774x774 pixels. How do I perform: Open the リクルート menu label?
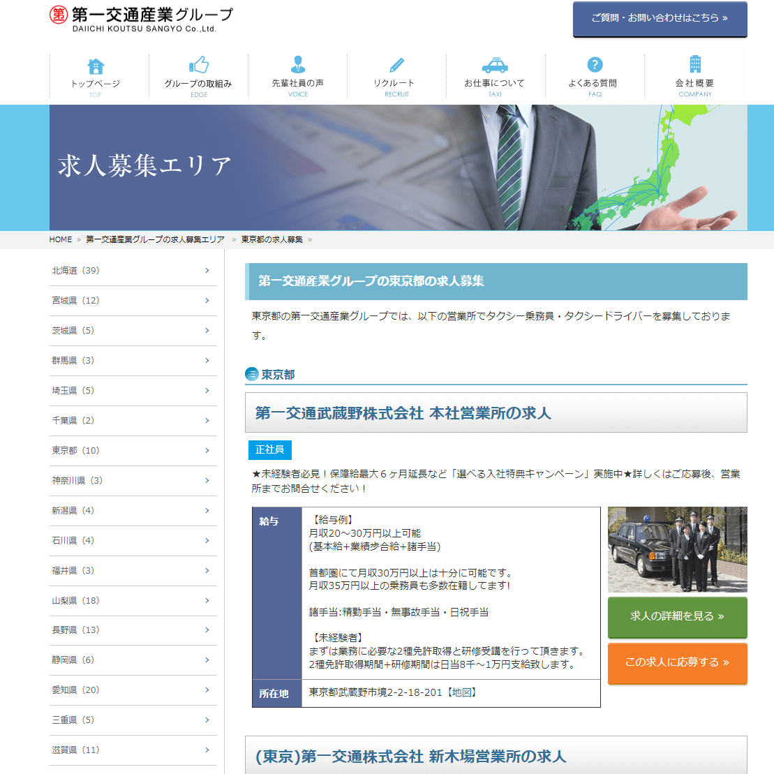point(394,83)
